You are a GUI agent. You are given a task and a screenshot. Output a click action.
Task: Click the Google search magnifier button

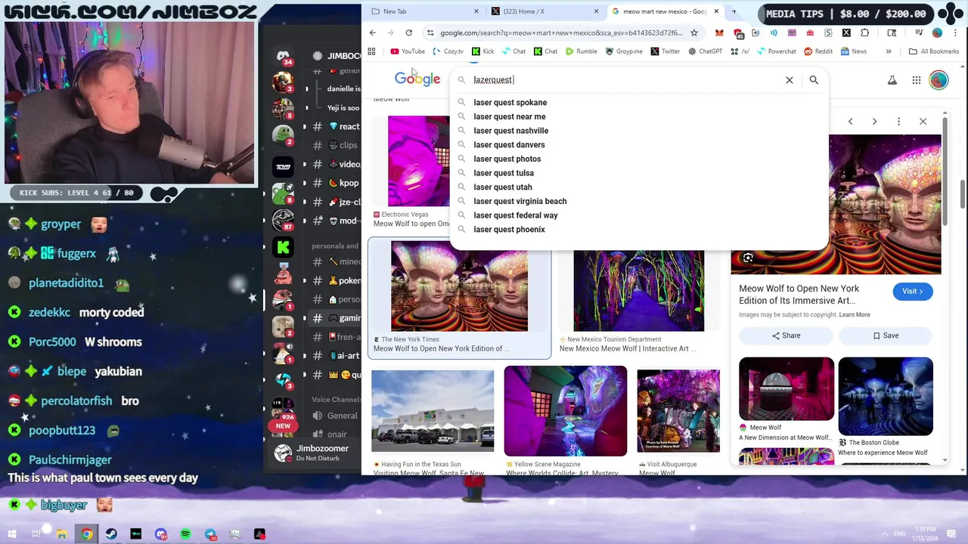point(814,79)
